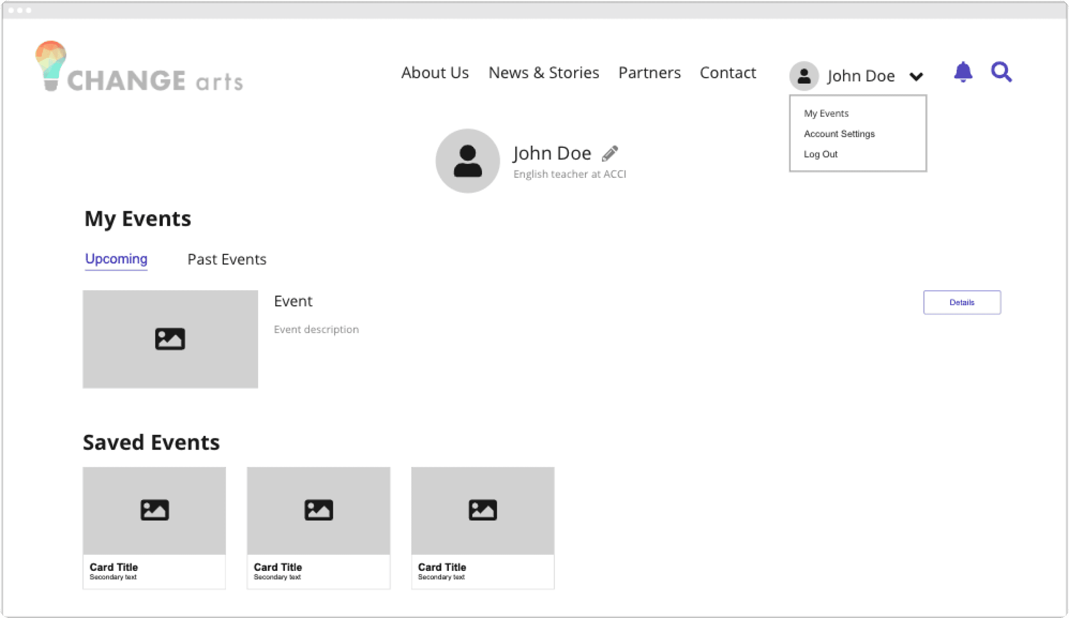Click the large profile avatar picture

467,161
